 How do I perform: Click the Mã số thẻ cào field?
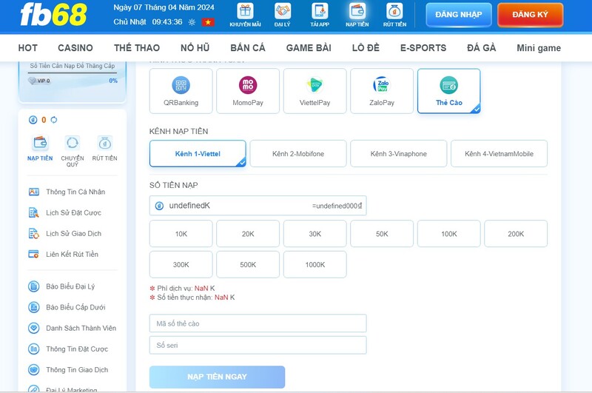(x=258, y=323)
